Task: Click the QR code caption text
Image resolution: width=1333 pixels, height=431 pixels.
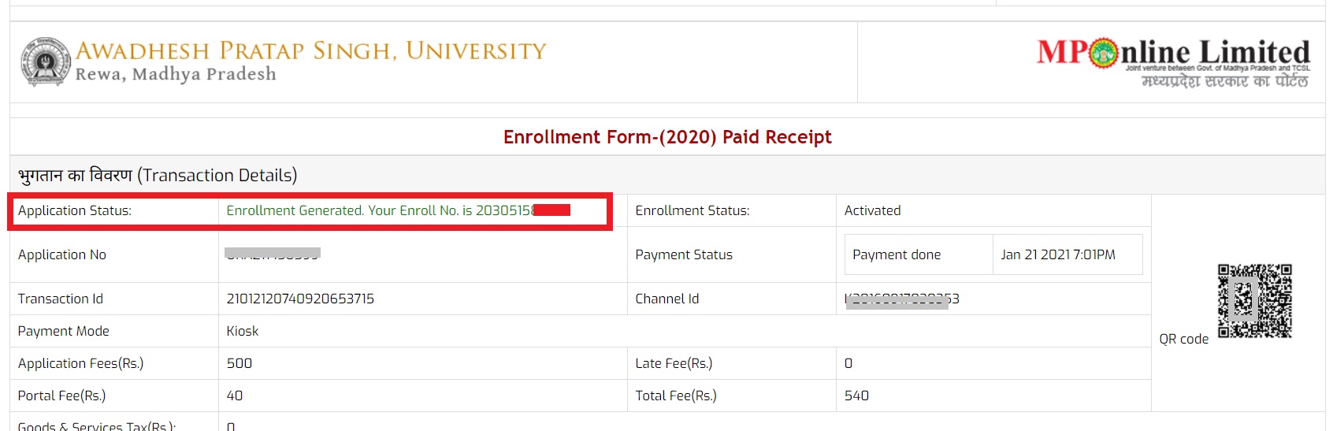Action: [x=1183, y=339]
